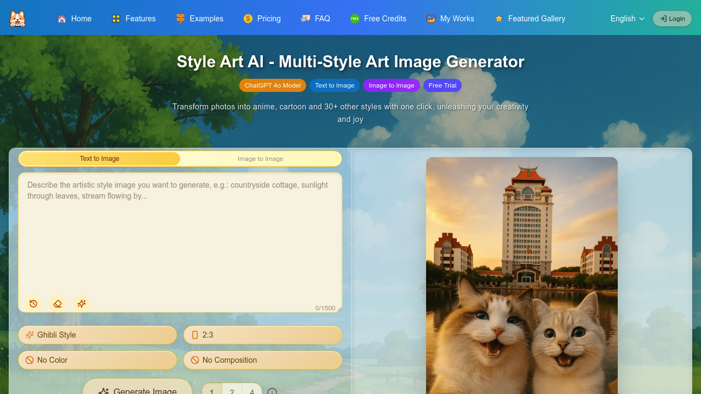Click the sparkle prompt enhancer icon
The image size is (701, 394).
[82, 304]
